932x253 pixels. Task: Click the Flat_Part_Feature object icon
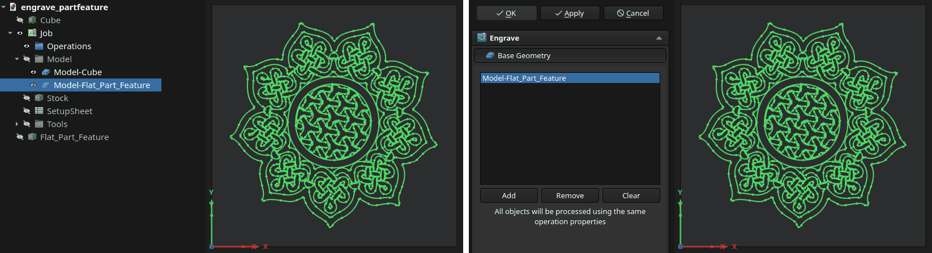click(32, 137)
